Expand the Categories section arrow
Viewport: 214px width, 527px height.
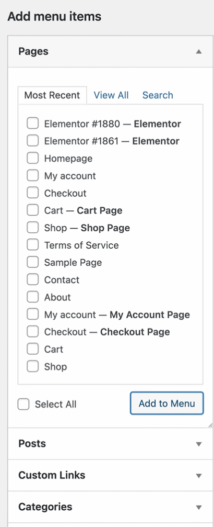coord(199,507)
